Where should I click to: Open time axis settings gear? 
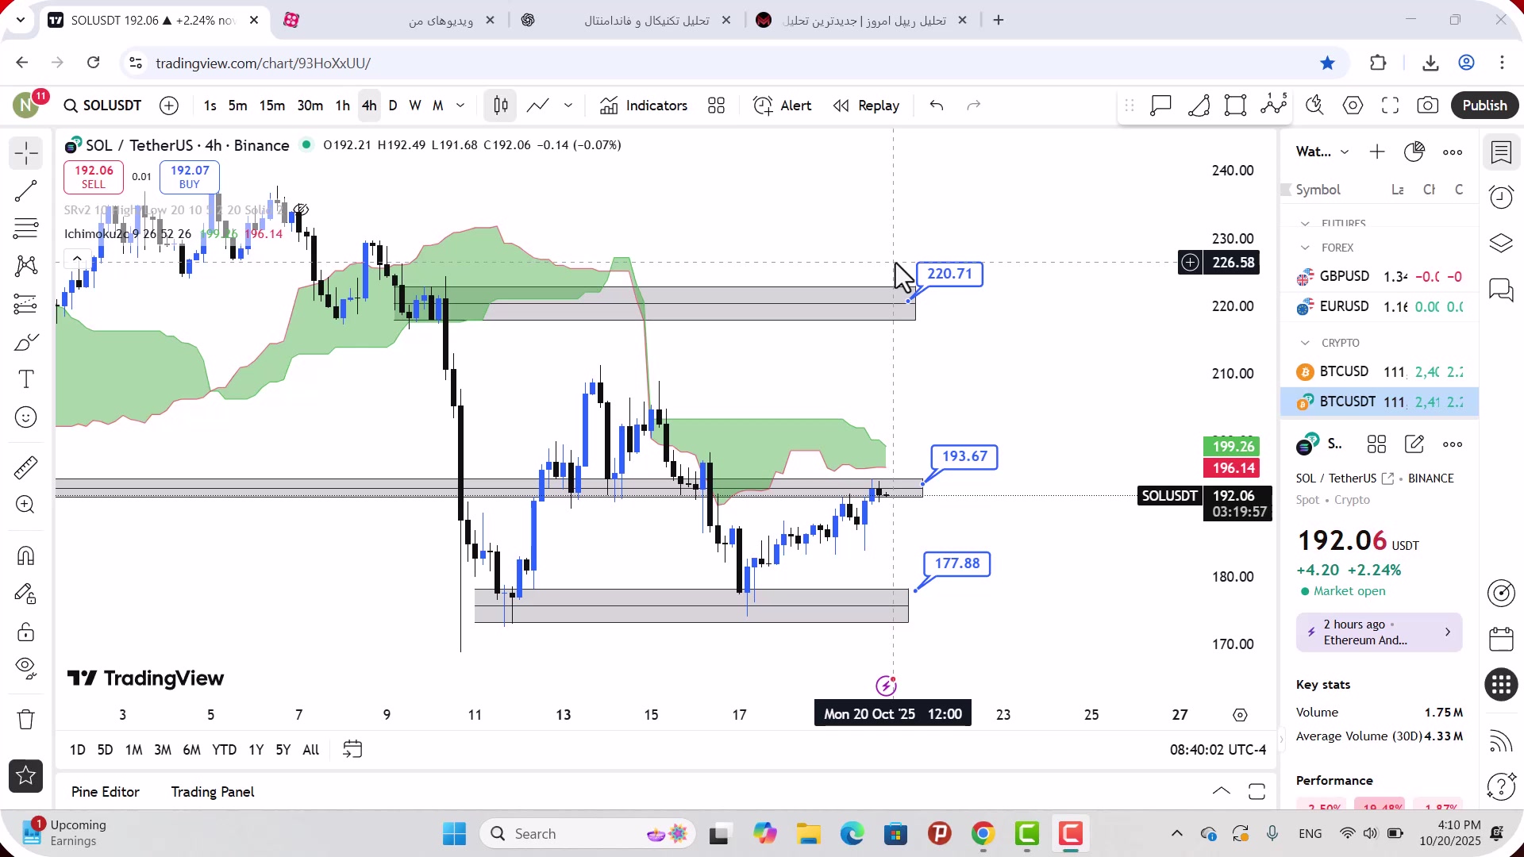point(1240,715)
